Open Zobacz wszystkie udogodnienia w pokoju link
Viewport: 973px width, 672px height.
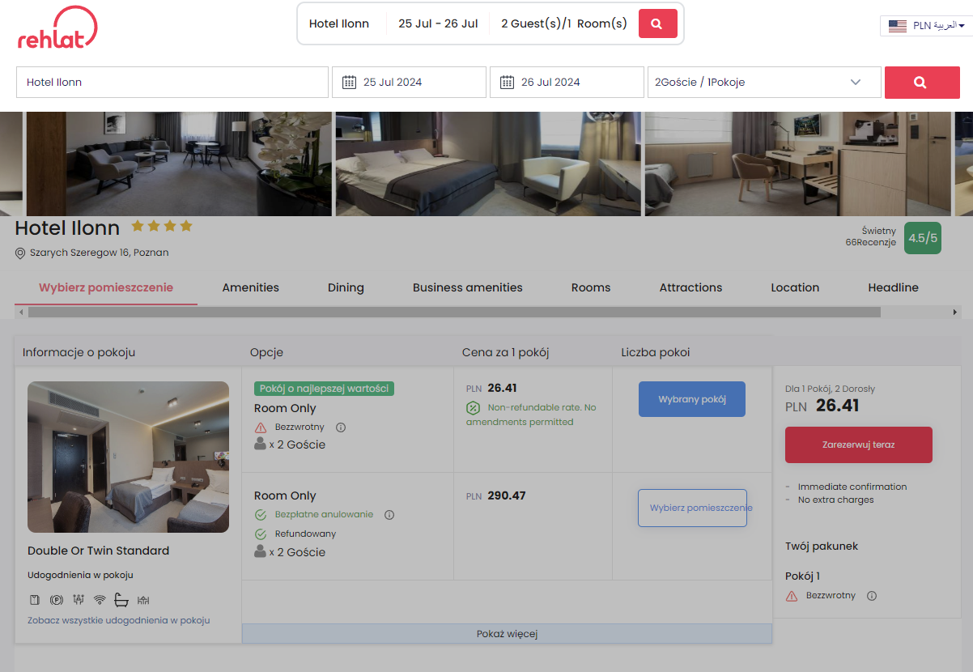click(x=119, y=620)
